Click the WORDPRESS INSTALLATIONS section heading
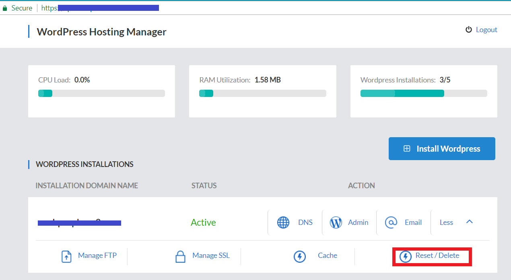Image resolution: width=511 pixels, height=280 pixels. [84, 164]
